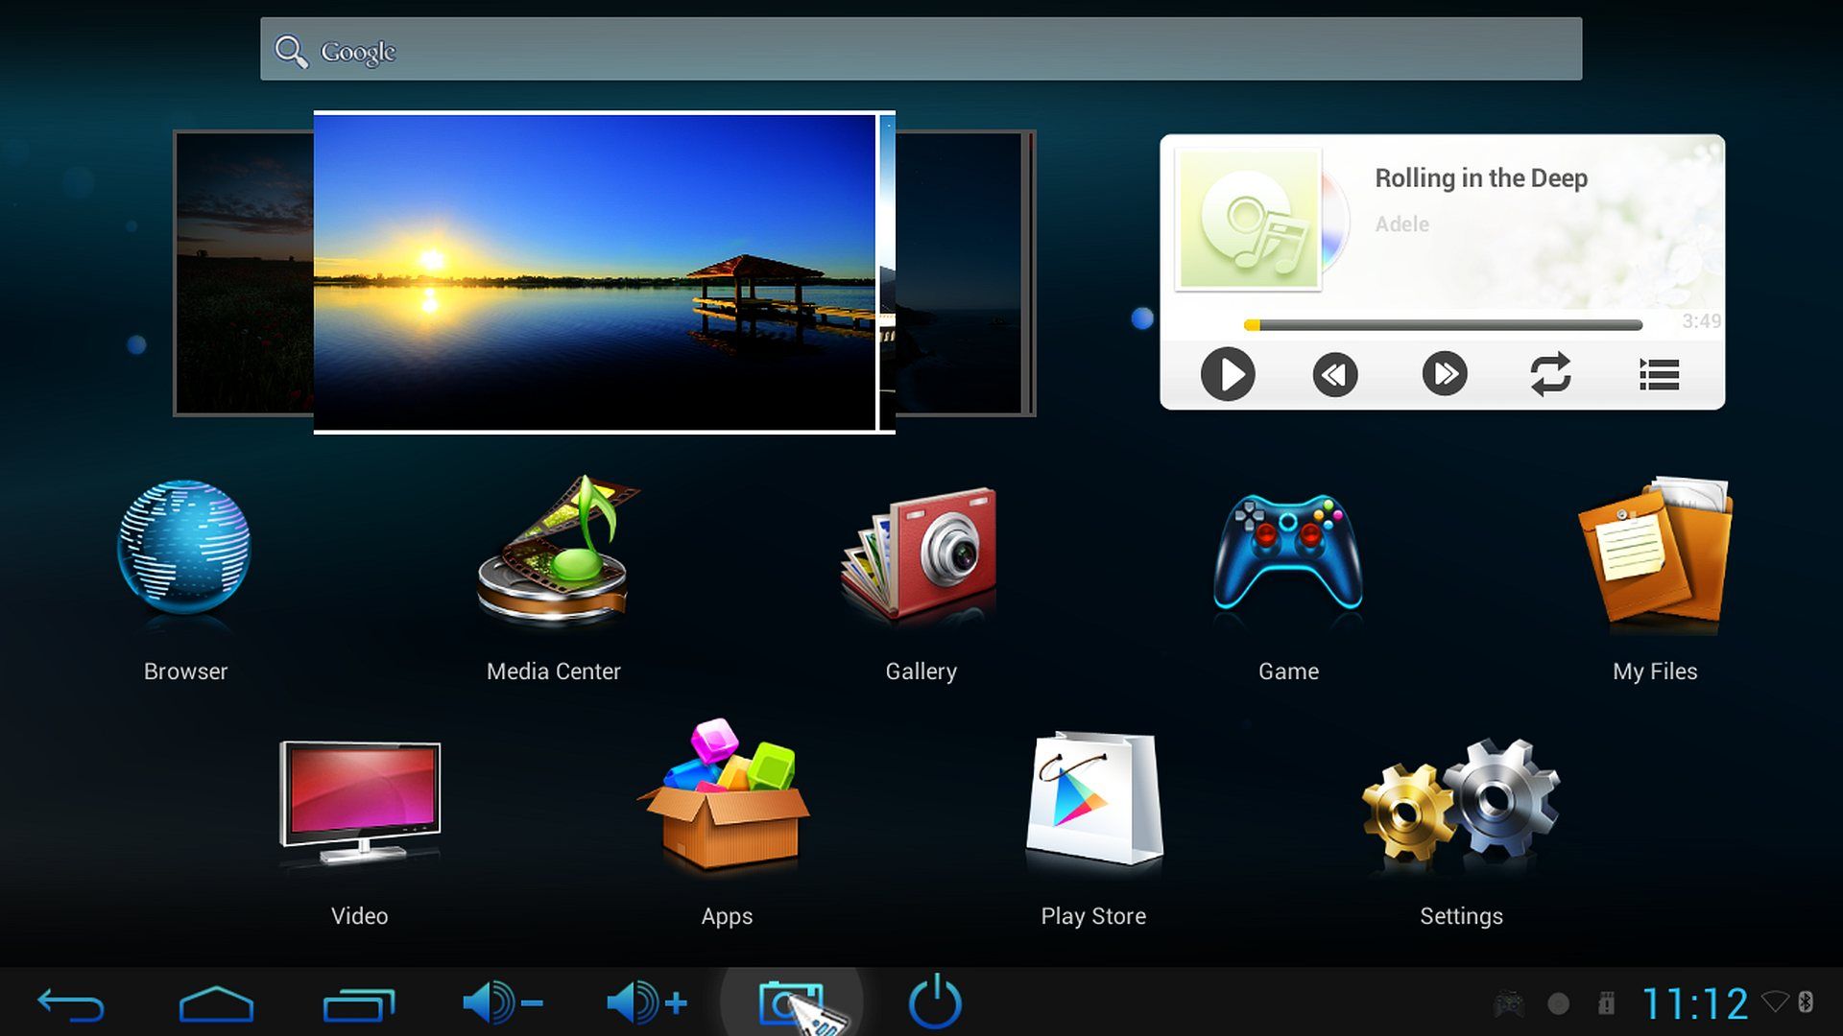Open the Apps box drawer
The width and height of the screenshot is (1843, 1036).
pos(727,798)
